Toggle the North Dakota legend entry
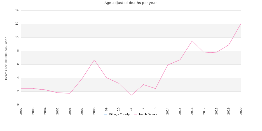Image resolution: width=262 pixels, height=131 pixels. [x=148, y=114]
